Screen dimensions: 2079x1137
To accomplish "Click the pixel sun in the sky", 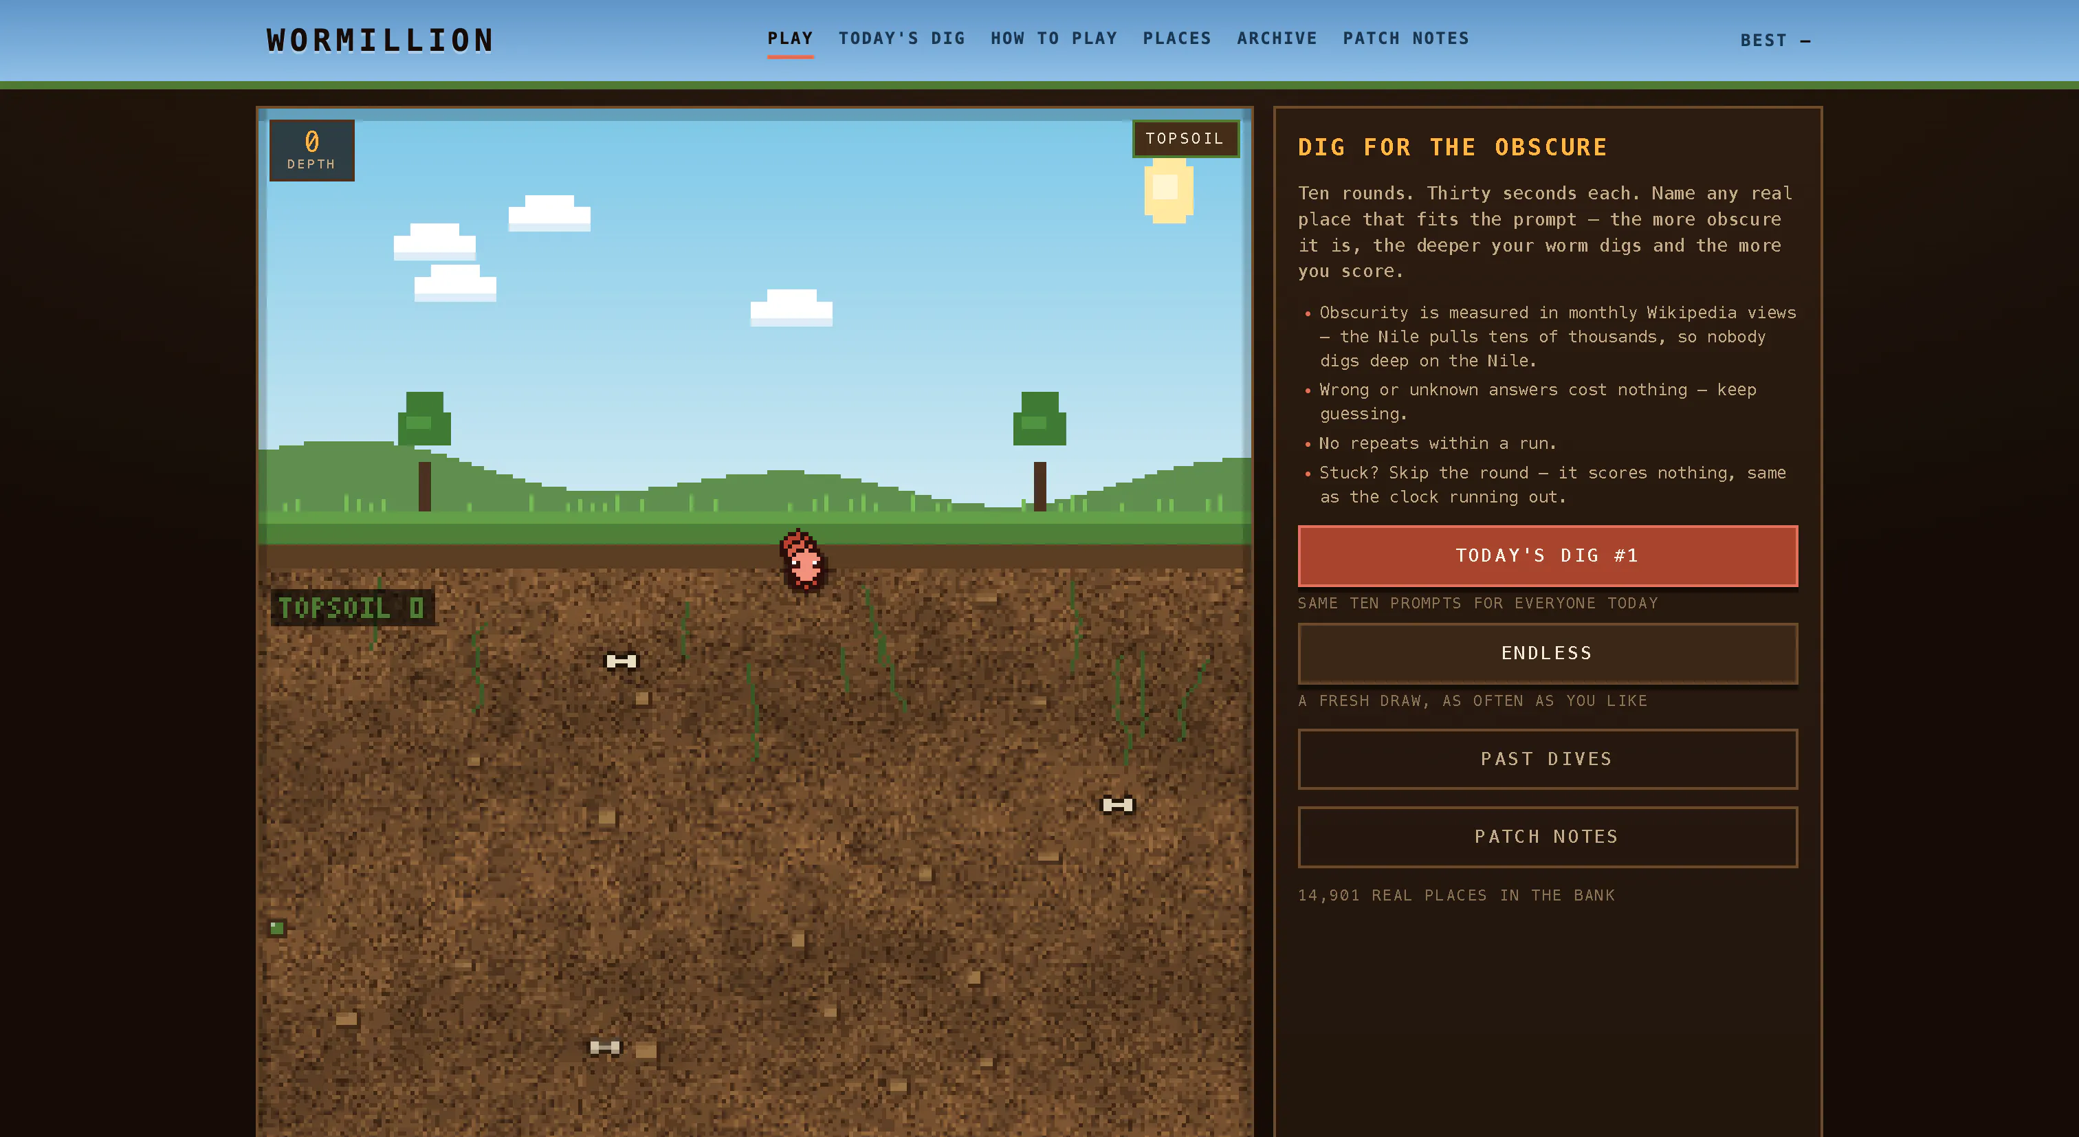I will (x=1168, y=190).
